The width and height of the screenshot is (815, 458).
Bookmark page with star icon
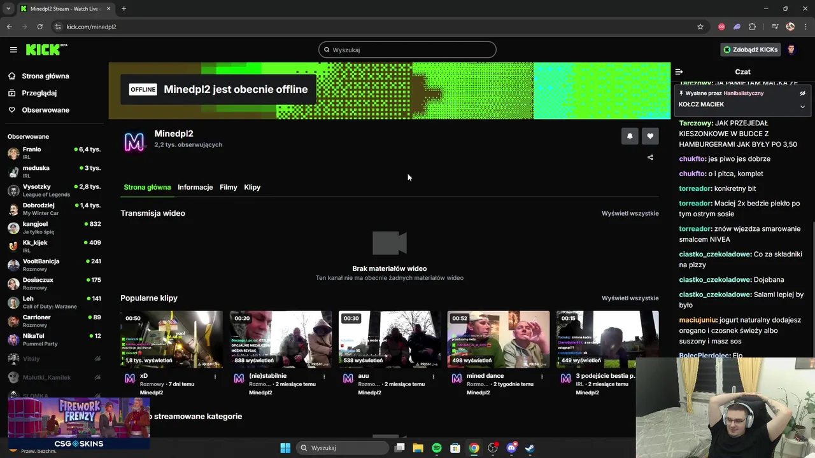pos(700,27)
